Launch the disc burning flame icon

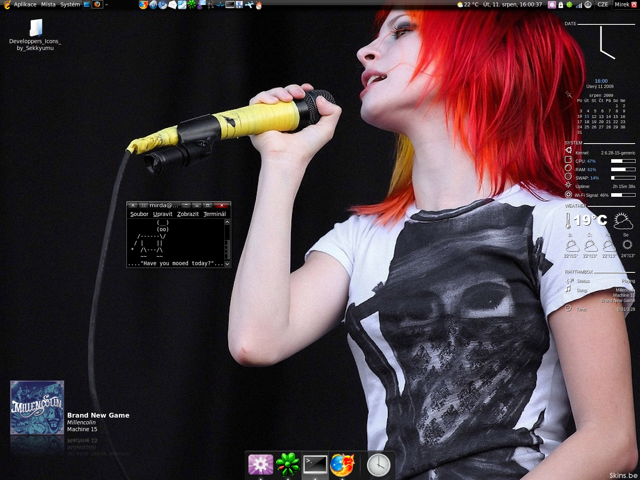pyautogui.click(x=259, y=5)
